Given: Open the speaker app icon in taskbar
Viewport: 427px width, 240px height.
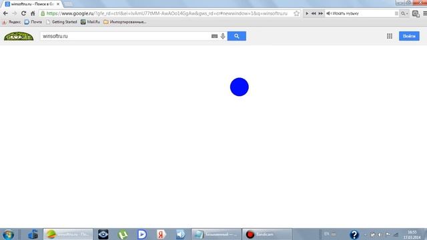Looking at the screenshot, I should click(x=181, y=234).
